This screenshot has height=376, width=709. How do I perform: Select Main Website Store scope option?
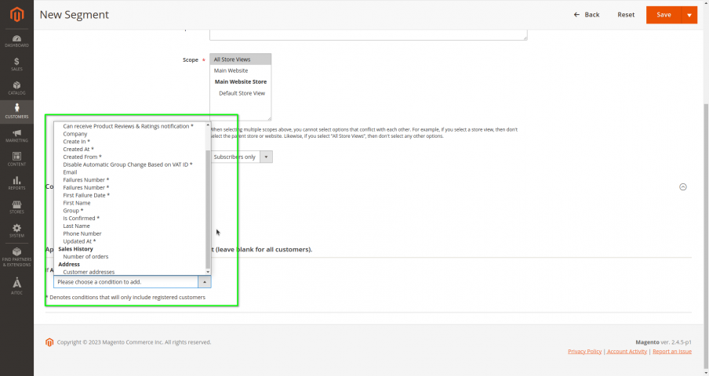point(240,81)
